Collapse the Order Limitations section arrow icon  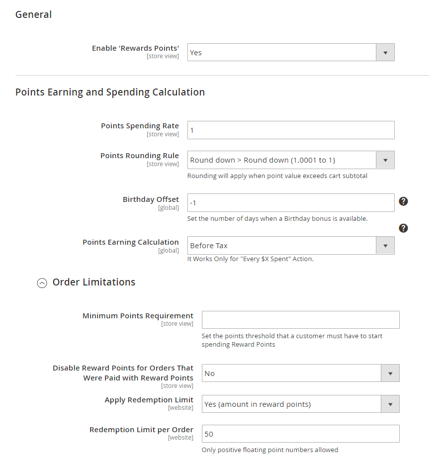click(42, 282)
